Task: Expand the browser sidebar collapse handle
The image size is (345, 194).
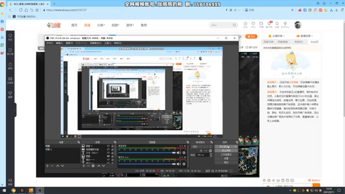Action: pyautogui.click(x=15, y=110)
